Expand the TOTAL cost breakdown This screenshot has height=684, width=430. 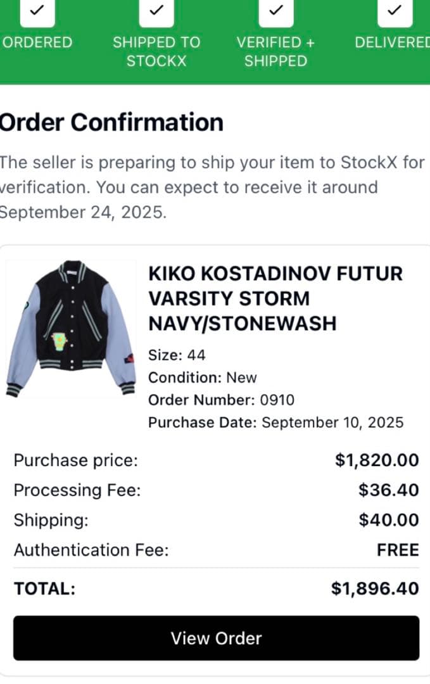[215, 588]
